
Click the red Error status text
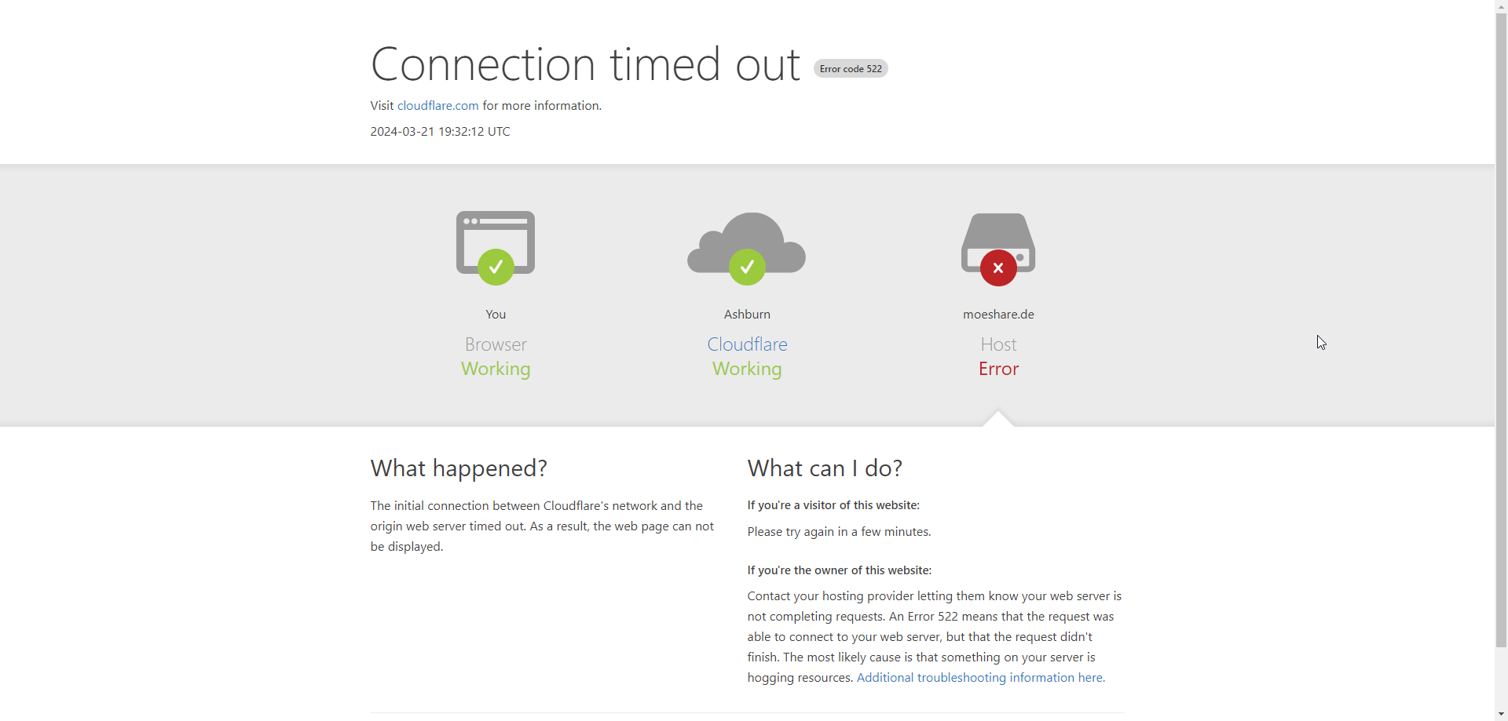click(998, 369)
